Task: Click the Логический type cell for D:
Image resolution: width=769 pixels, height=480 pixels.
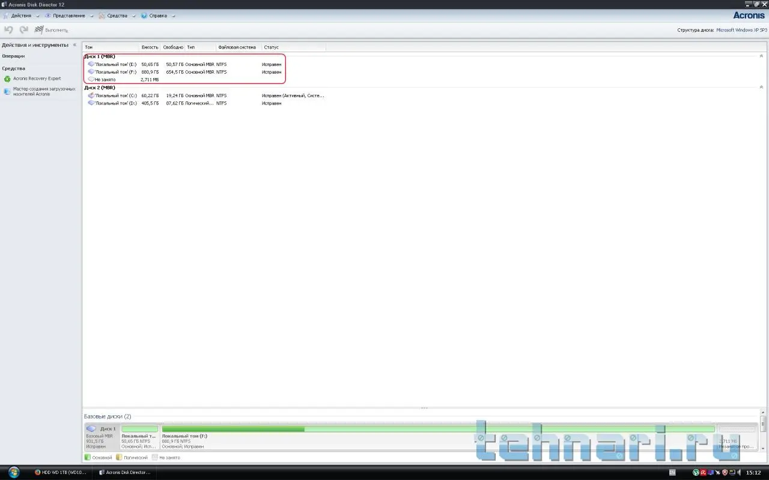Action: 199,103
